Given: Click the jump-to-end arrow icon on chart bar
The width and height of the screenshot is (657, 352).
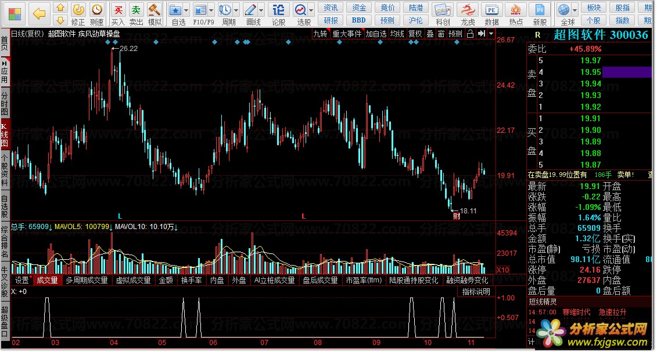Looking at the screenshot, I should 482,34.
